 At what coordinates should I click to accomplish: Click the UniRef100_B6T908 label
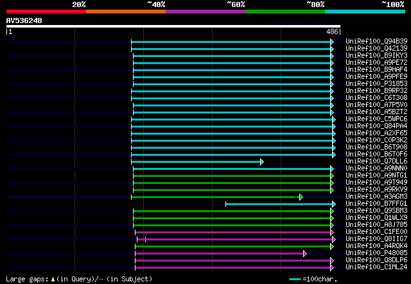376,147
